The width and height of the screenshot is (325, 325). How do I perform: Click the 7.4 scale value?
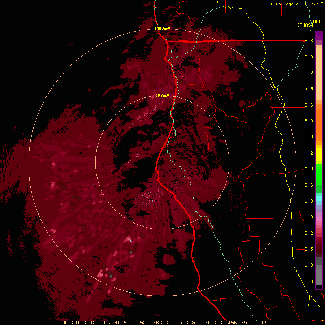pyautogui.click(x=309, y=89)
